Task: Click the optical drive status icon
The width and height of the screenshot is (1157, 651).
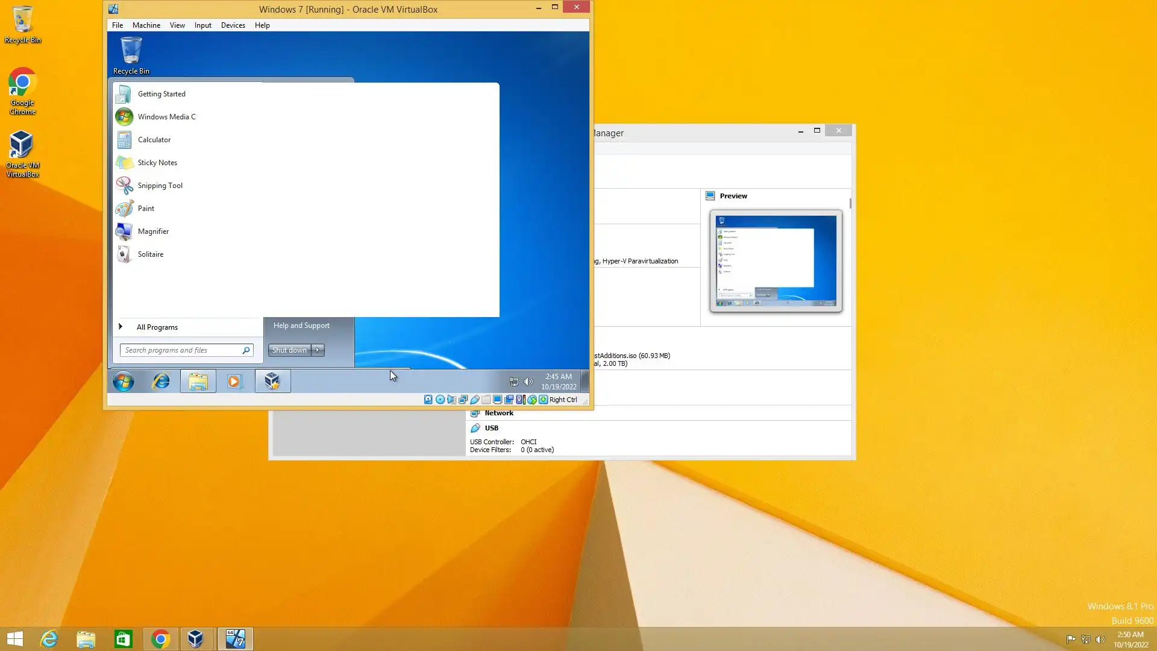Action: pos(440,400)
